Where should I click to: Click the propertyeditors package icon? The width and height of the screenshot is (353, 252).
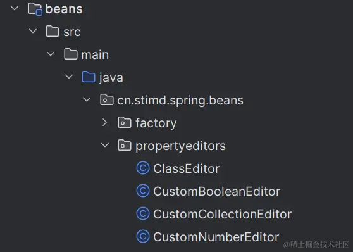pyautogui.click(x=125, y=146)
